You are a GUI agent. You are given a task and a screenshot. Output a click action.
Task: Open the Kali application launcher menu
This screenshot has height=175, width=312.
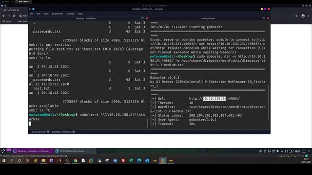[x=3, y=151]
